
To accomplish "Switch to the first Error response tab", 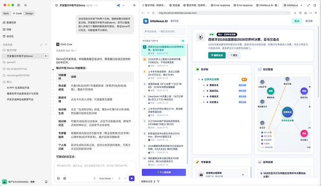I will 220,5.
